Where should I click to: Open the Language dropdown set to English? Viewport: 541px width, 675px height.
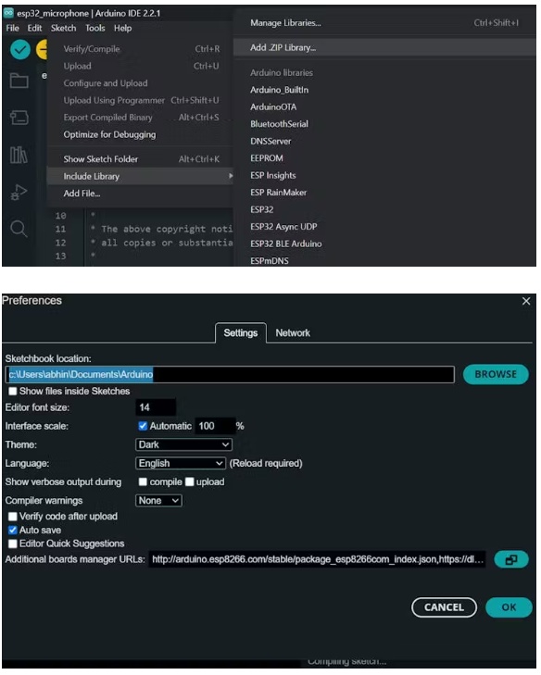point(181,463)
